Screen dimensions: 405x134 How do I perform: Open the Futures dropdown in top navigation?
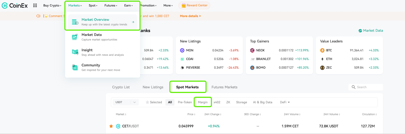(x=111, y=6)
